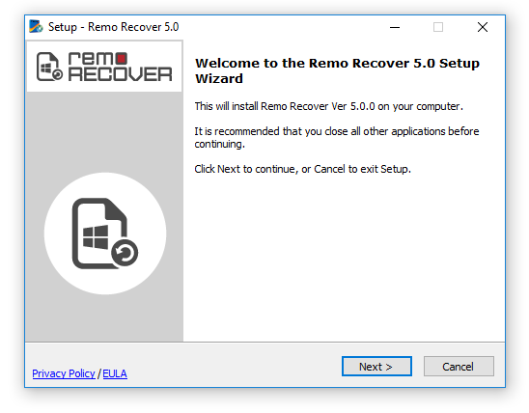Click the circular restore arrow badge on large icon

tap(125, 253)
